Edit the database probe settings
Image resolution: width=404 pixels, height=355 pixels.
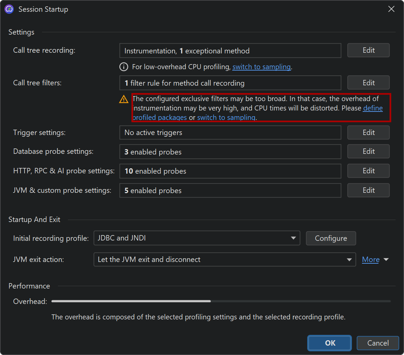368,151
